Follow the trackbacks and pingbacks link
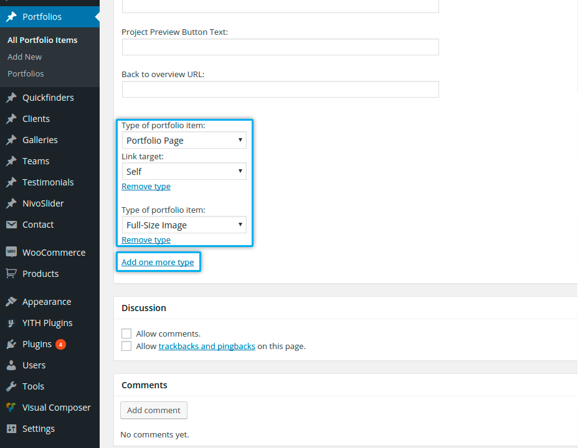The height and width of the screenshot is (448, 578). click(x=207, y=346)
